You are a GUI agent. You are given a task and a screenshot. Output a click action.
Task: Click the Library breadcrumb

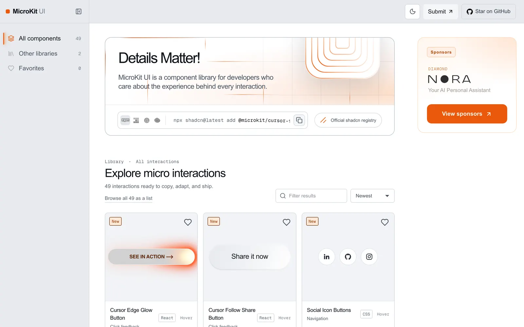coord(114,162)
